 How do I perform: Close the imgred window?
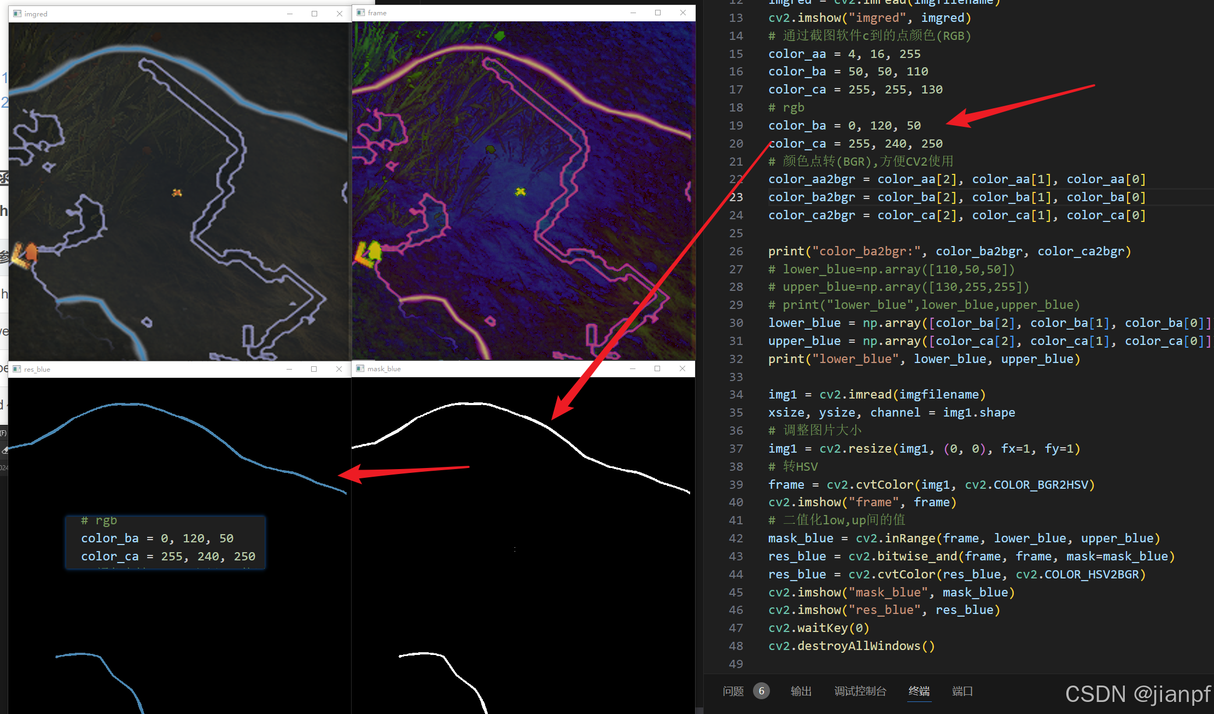340,14
